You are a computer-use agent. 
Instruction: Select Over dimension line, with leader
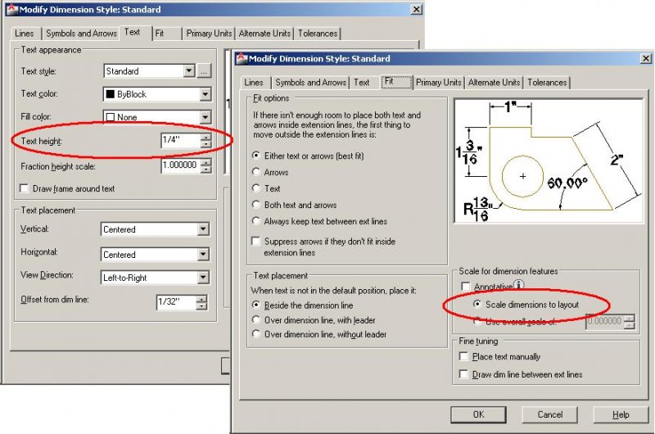click(x=256, y=319)
